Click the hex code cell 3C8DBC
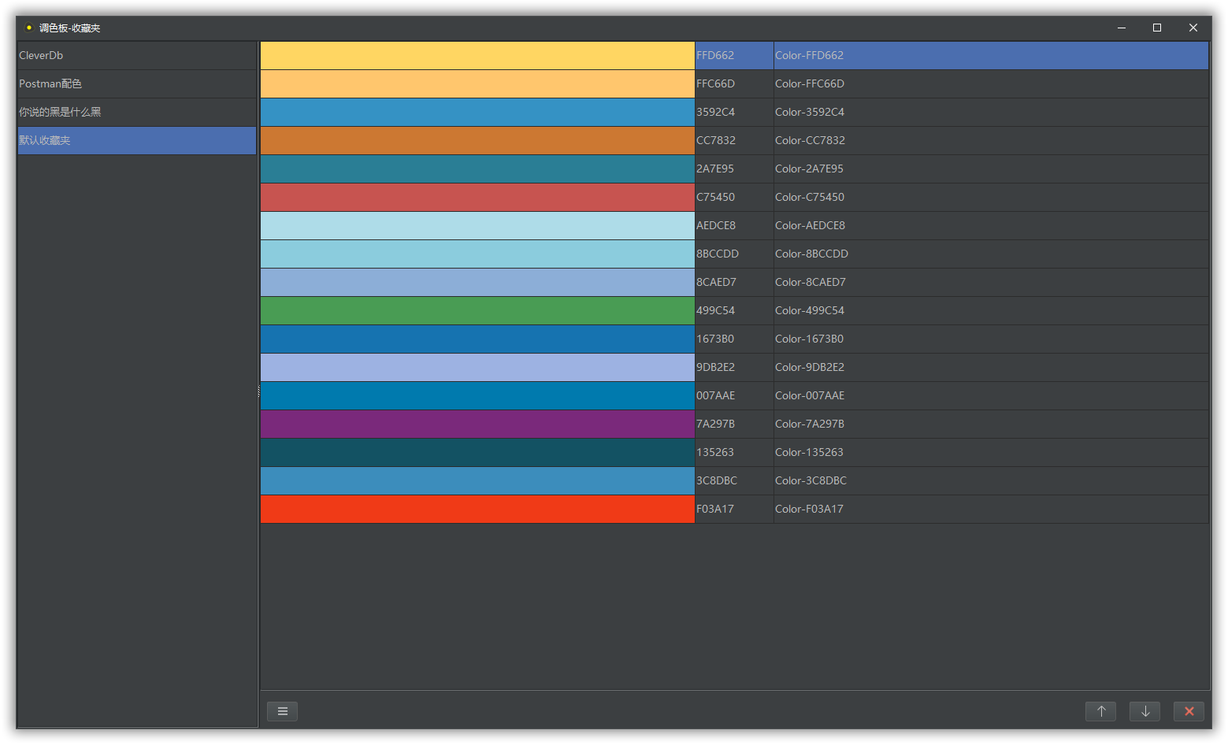Viewport: 1228px width, 745px height. pos(734,480)
